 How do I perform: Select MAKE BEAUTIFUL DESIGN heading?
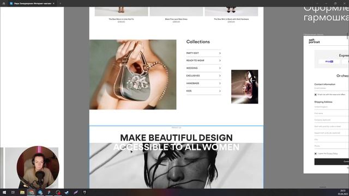coord(176,138)
